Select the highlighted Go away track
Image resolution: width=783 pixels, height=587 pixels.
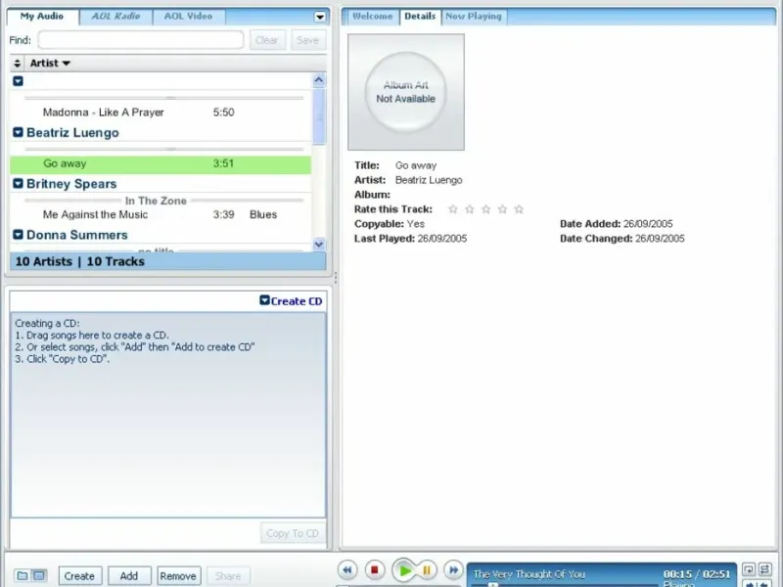point(161,163)
